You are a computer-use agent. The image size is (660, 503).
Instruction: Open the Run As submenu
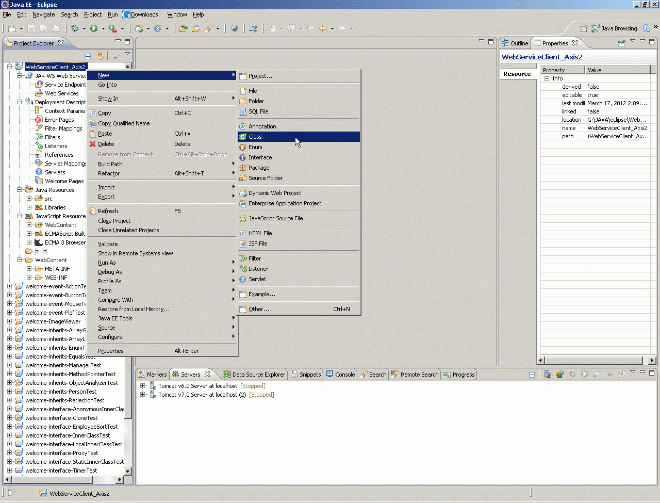162,263
